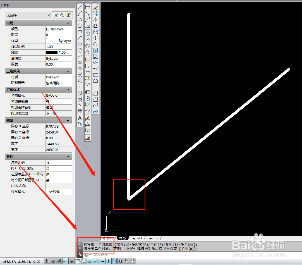The width and height of the screenshot is (302, 265).
Task: Collapse the 打印样式 section
Action: (68, 90)
